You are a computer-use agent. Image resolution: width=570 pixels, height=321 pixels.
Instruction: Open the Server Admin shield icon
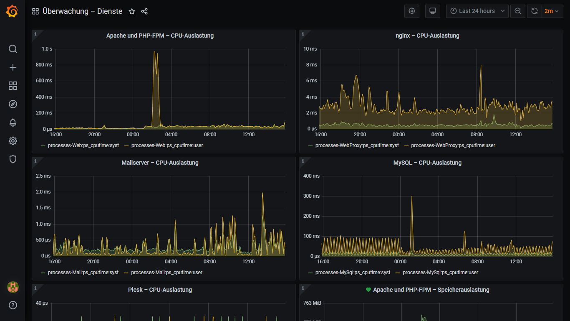pyautogui.click(x=13, y=159)
